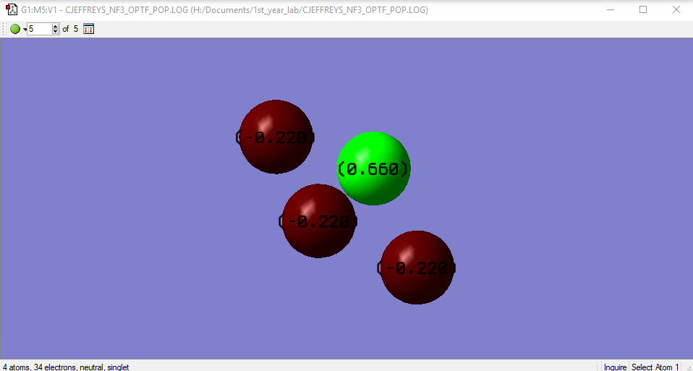Open the dropdown arrow beside the green circle
The width and height of the screenshot is (693, 371).
(x=25, y=30)
